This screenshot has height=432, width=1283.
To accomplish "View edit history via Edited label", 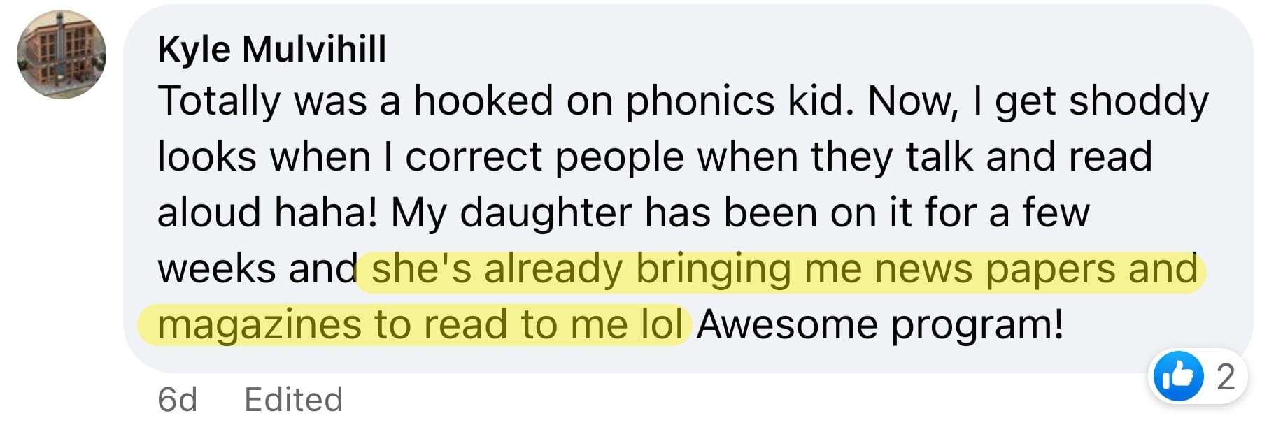I will (294, 400).
